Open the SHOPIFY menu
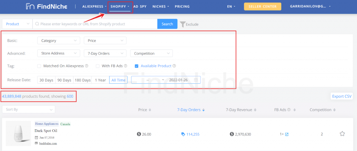This screenshot has width=357, height=151. pos(120,6)
